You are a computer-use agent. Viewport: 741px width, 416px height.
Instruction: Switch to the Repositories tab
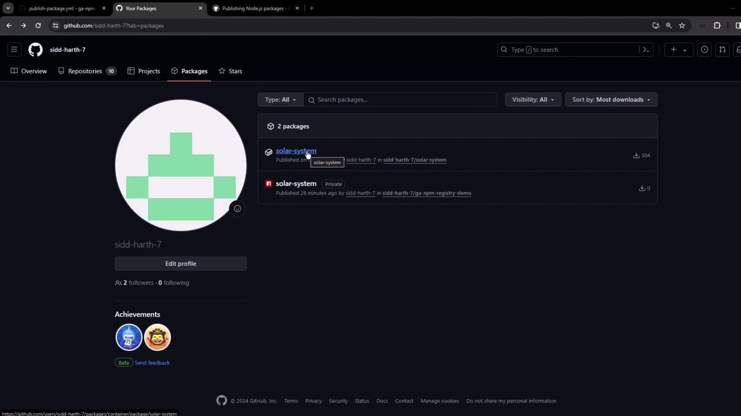pyautogui.click(x=86, y=71)
